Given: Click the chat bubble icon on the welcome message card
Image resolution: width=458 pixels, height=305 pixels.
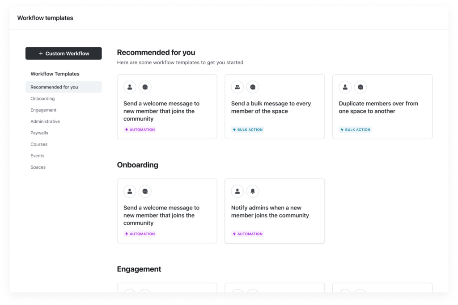Looking at the screenshot, I should [x=145, y=87].
